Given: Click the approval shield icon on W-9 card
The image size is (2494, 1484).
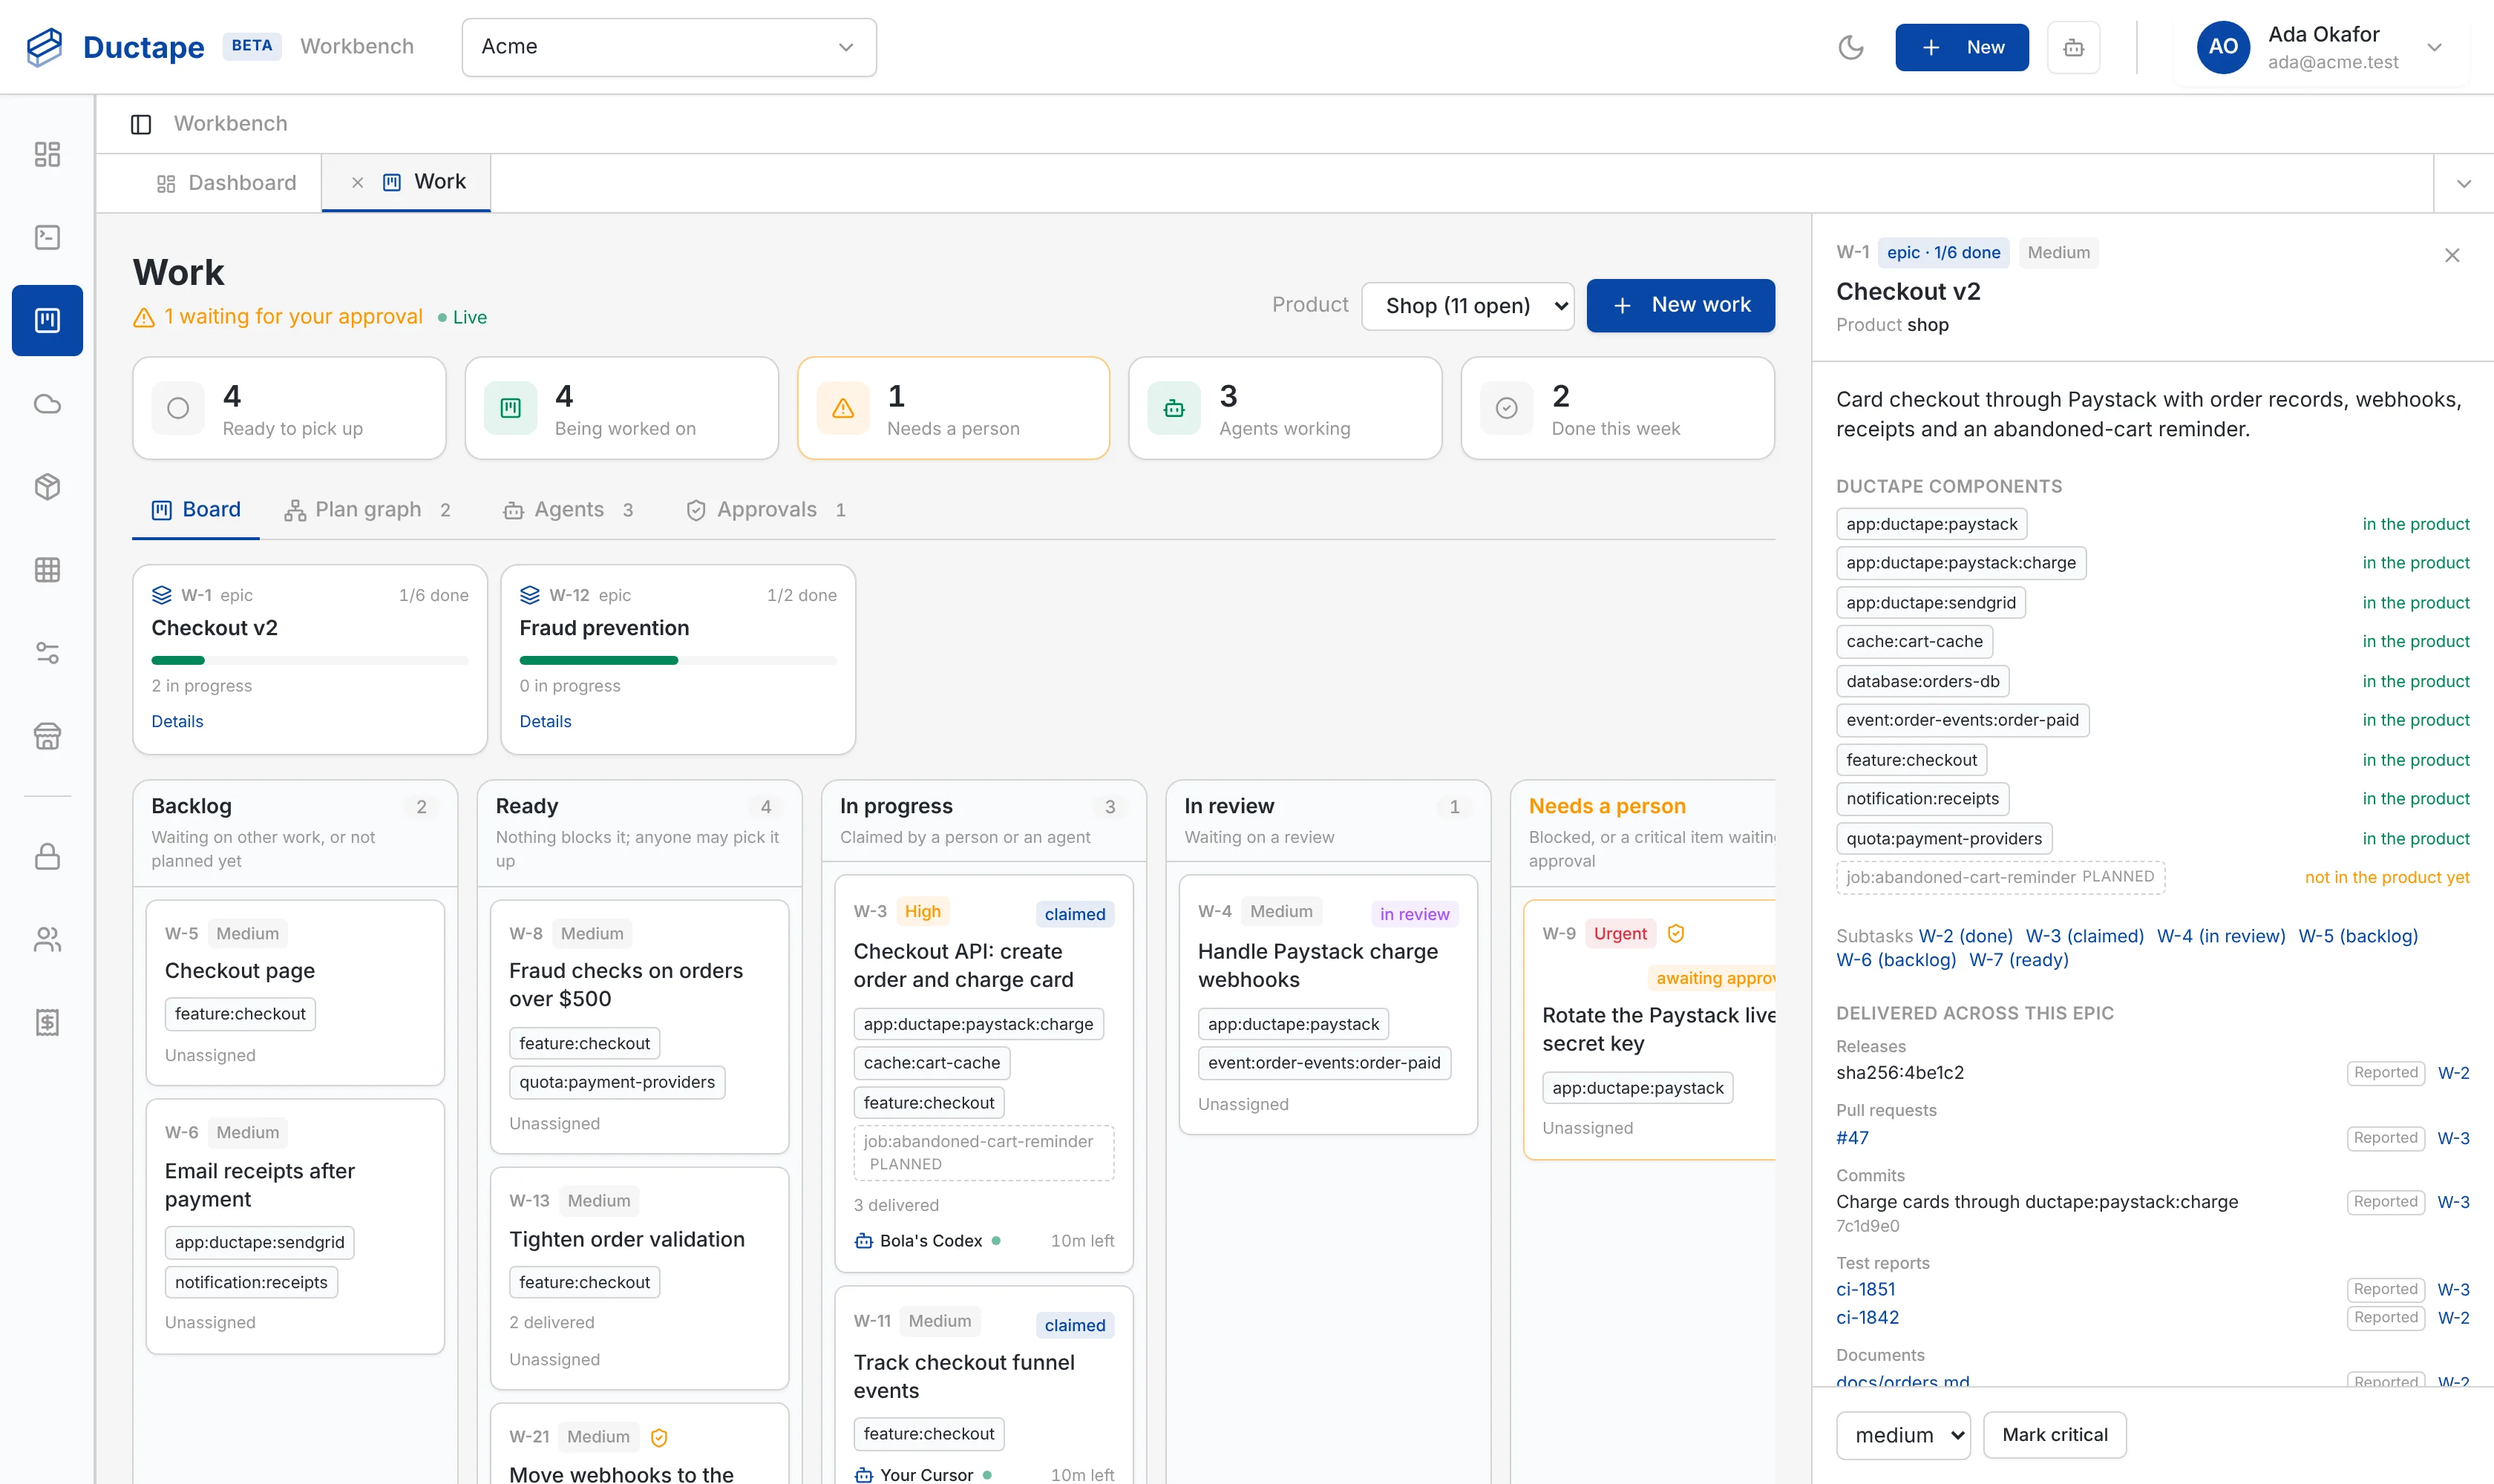Looking at the screenshot, I should 1676,933.
